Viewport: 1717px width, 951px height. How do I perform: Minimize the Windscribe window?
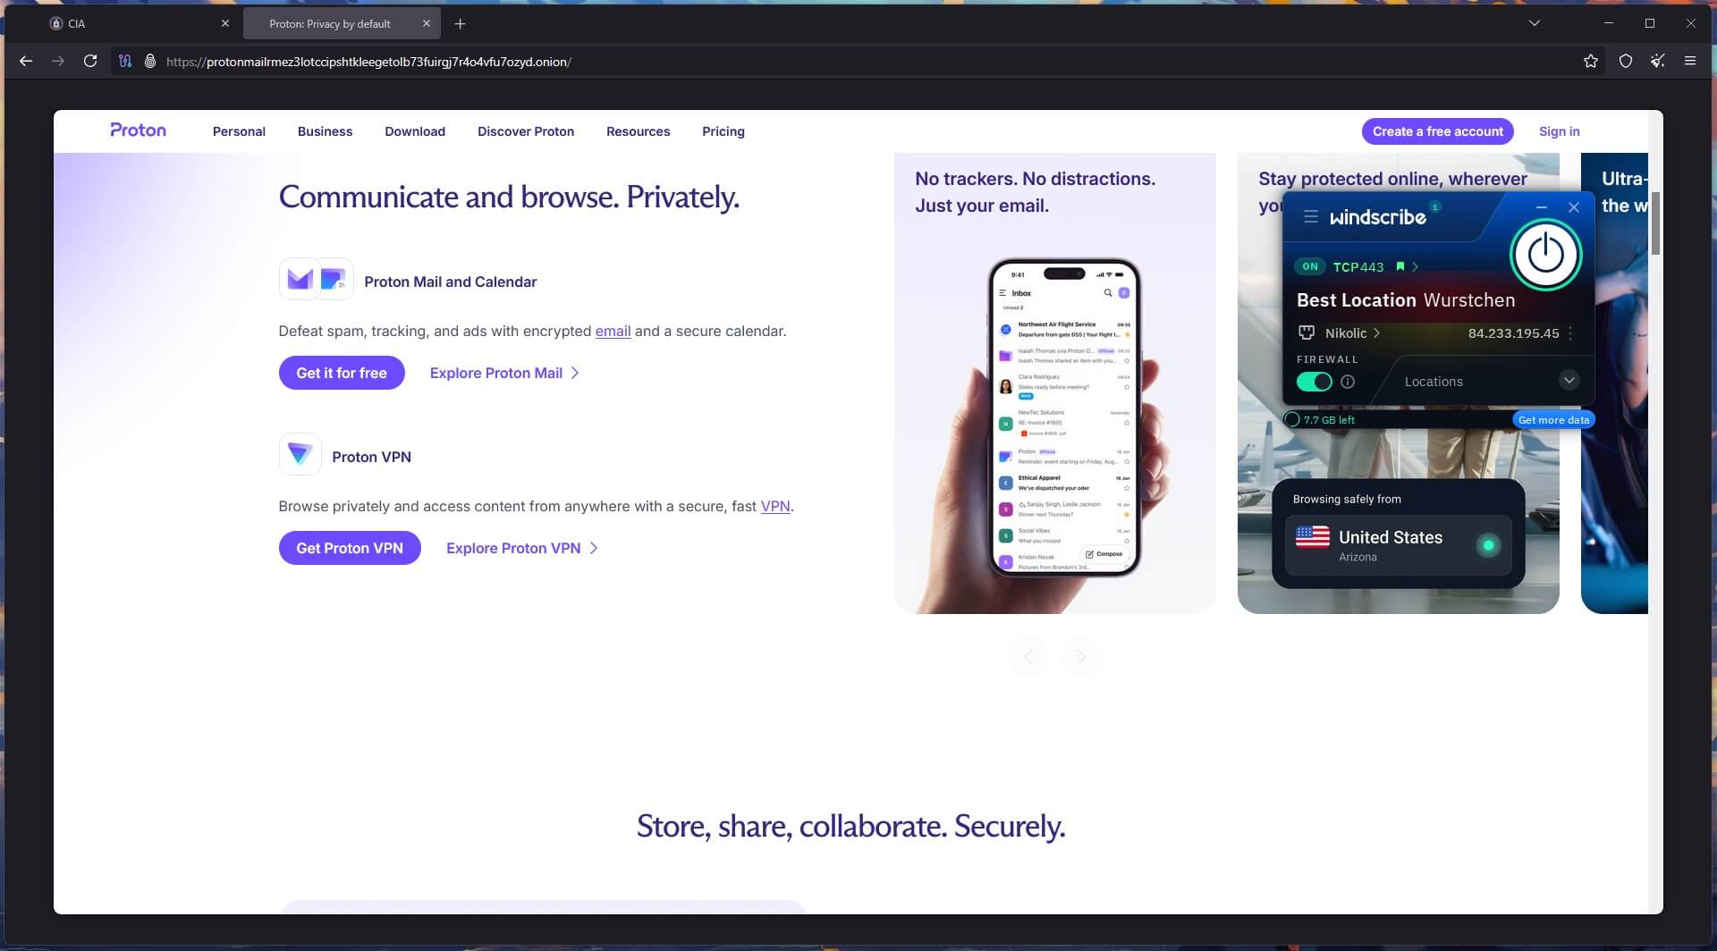point(1541,207)
